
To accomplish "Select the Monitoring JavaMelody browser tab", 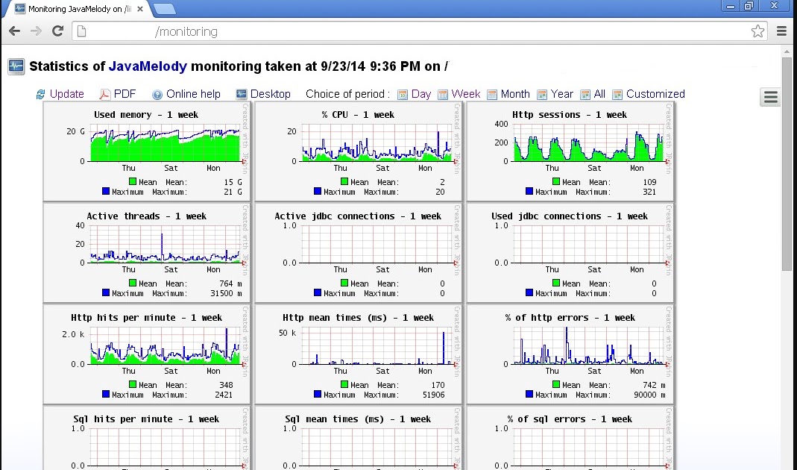I will tap(75, 9).
